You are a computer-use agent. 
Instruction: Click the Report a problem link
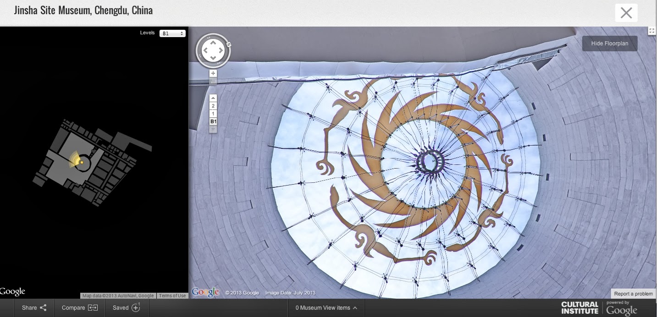click(x=633, y=294)
